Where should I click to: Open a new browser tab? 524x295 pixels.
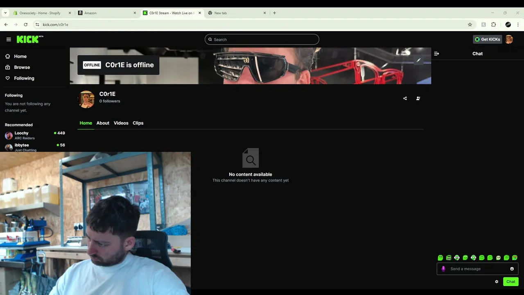tap(274, 13)
